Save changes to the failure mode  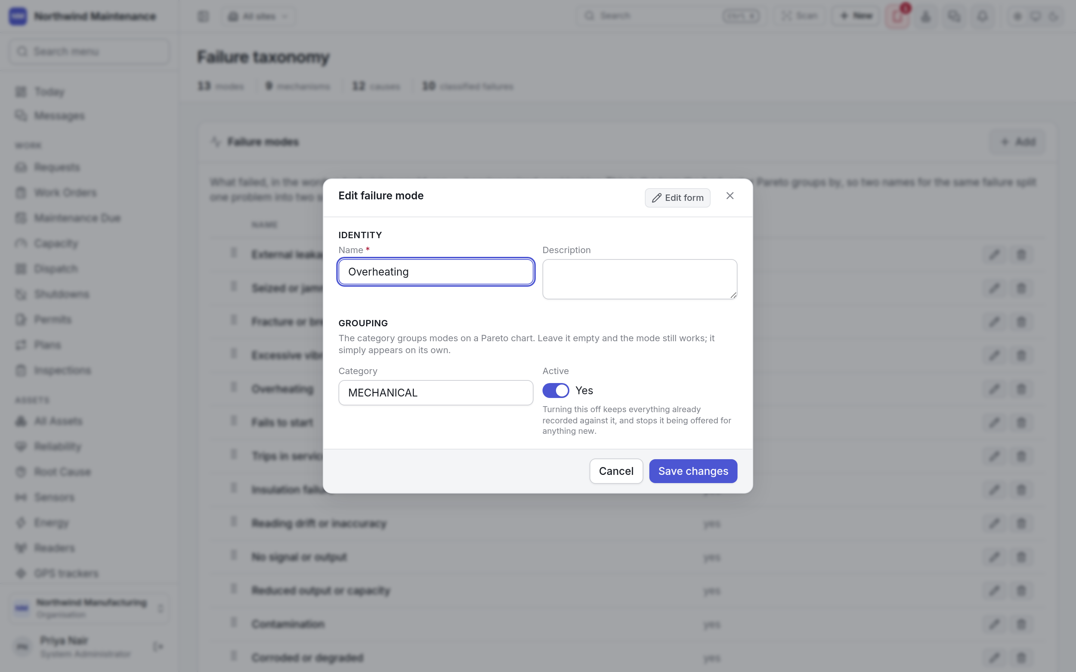(693, 471)
